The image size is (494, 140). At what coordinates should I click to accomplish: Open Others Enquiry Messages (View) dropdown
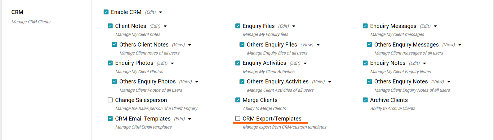click(460, 45)
